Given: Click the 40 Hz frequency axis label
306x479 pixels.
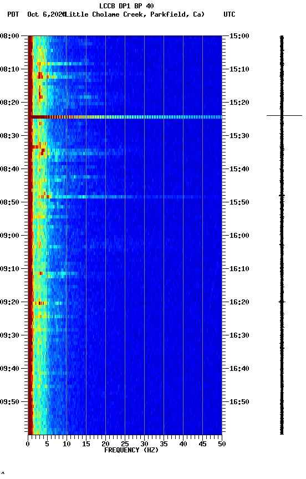Looking at the screenshot, I should pos(183,444).
